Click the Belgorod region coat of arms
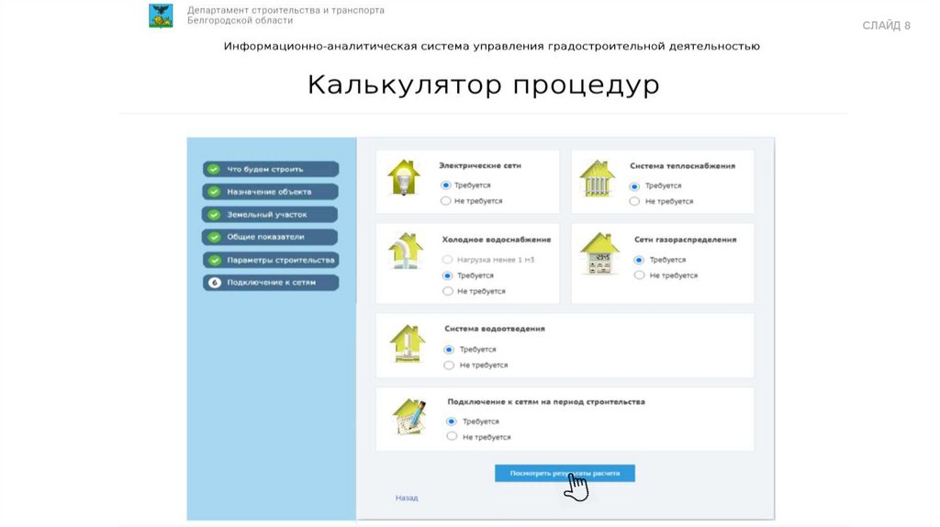 tap(161, 16)
